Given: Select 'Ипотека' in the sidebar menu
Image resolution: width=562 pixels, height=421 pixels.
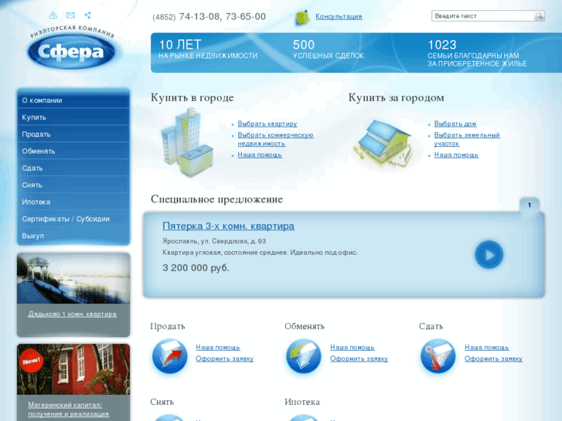Looking at the screenshot, I should [x=36, y=202].
